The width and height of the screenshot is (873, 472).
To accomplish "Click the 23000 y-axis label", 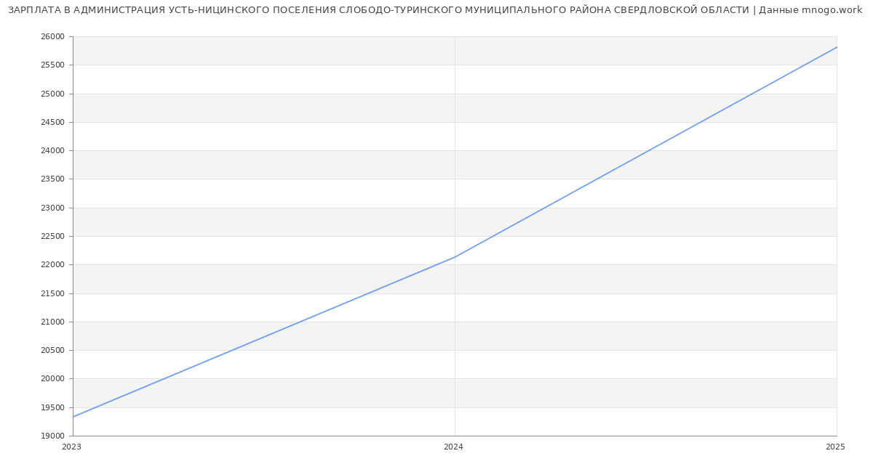I will (x=52, y=208).
